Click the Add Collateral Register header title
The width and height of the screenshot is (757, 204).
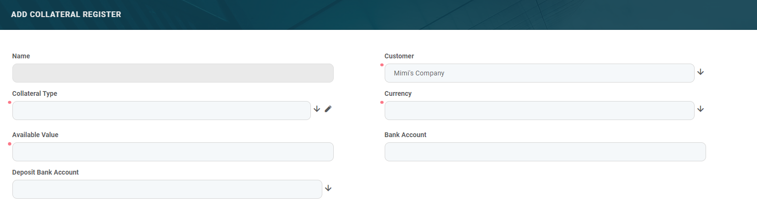coord(66,15)
